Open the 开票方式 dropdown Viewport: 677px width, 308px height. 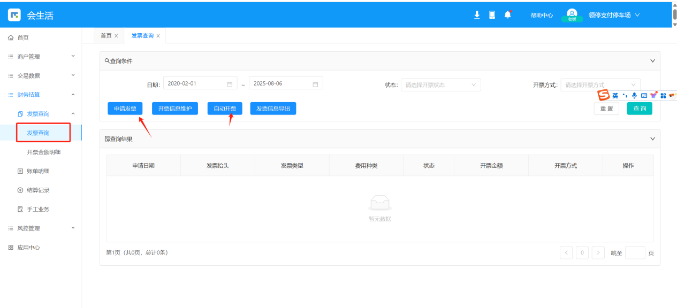pos(600,84)
